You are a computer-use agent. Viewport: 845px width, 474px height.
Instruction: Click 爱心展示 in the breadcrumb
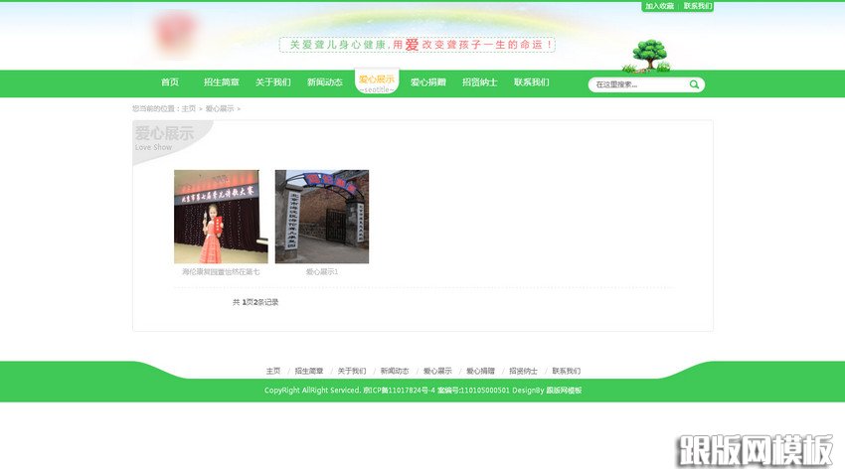click(220, 108)
